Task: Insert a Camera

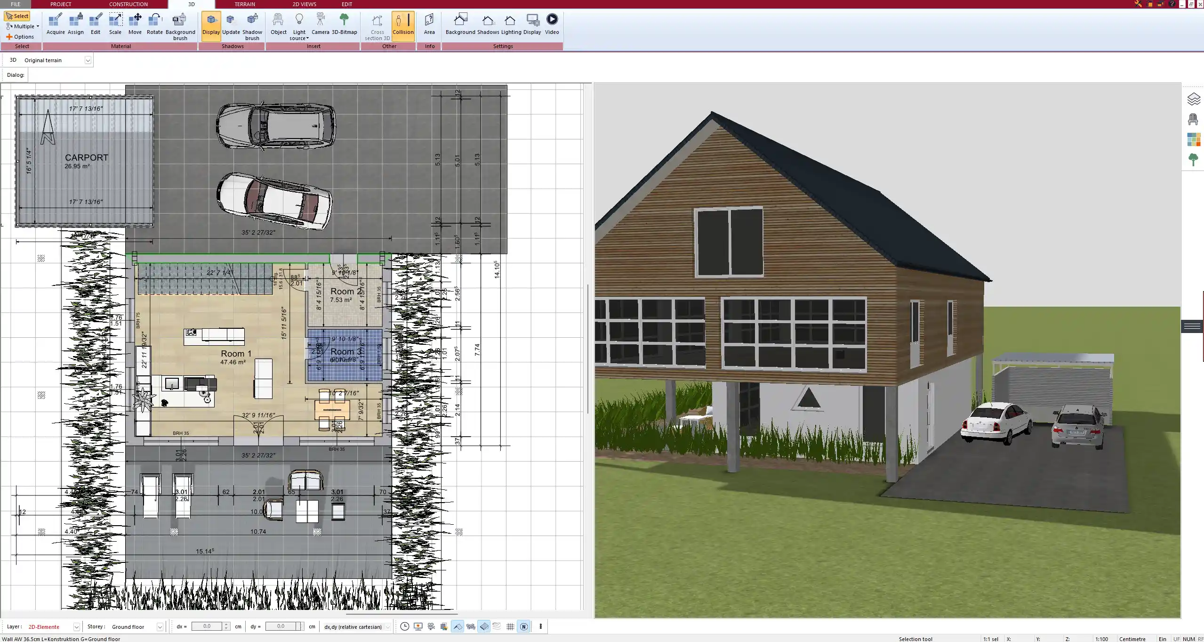Action: pyautogui.click(x=320, y=24)
